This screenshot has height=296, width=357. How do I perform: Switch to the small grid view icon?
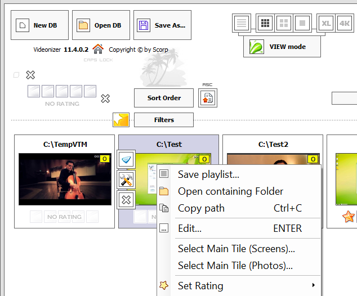click(x=265, y=23)
